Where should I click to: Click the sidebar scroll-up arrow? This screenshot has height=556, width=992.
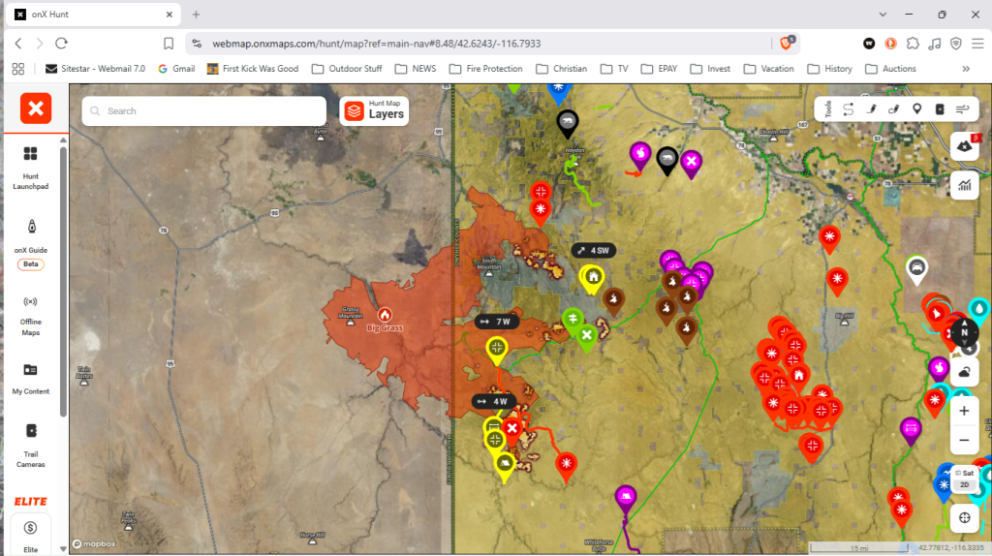[x=63, y=139]
